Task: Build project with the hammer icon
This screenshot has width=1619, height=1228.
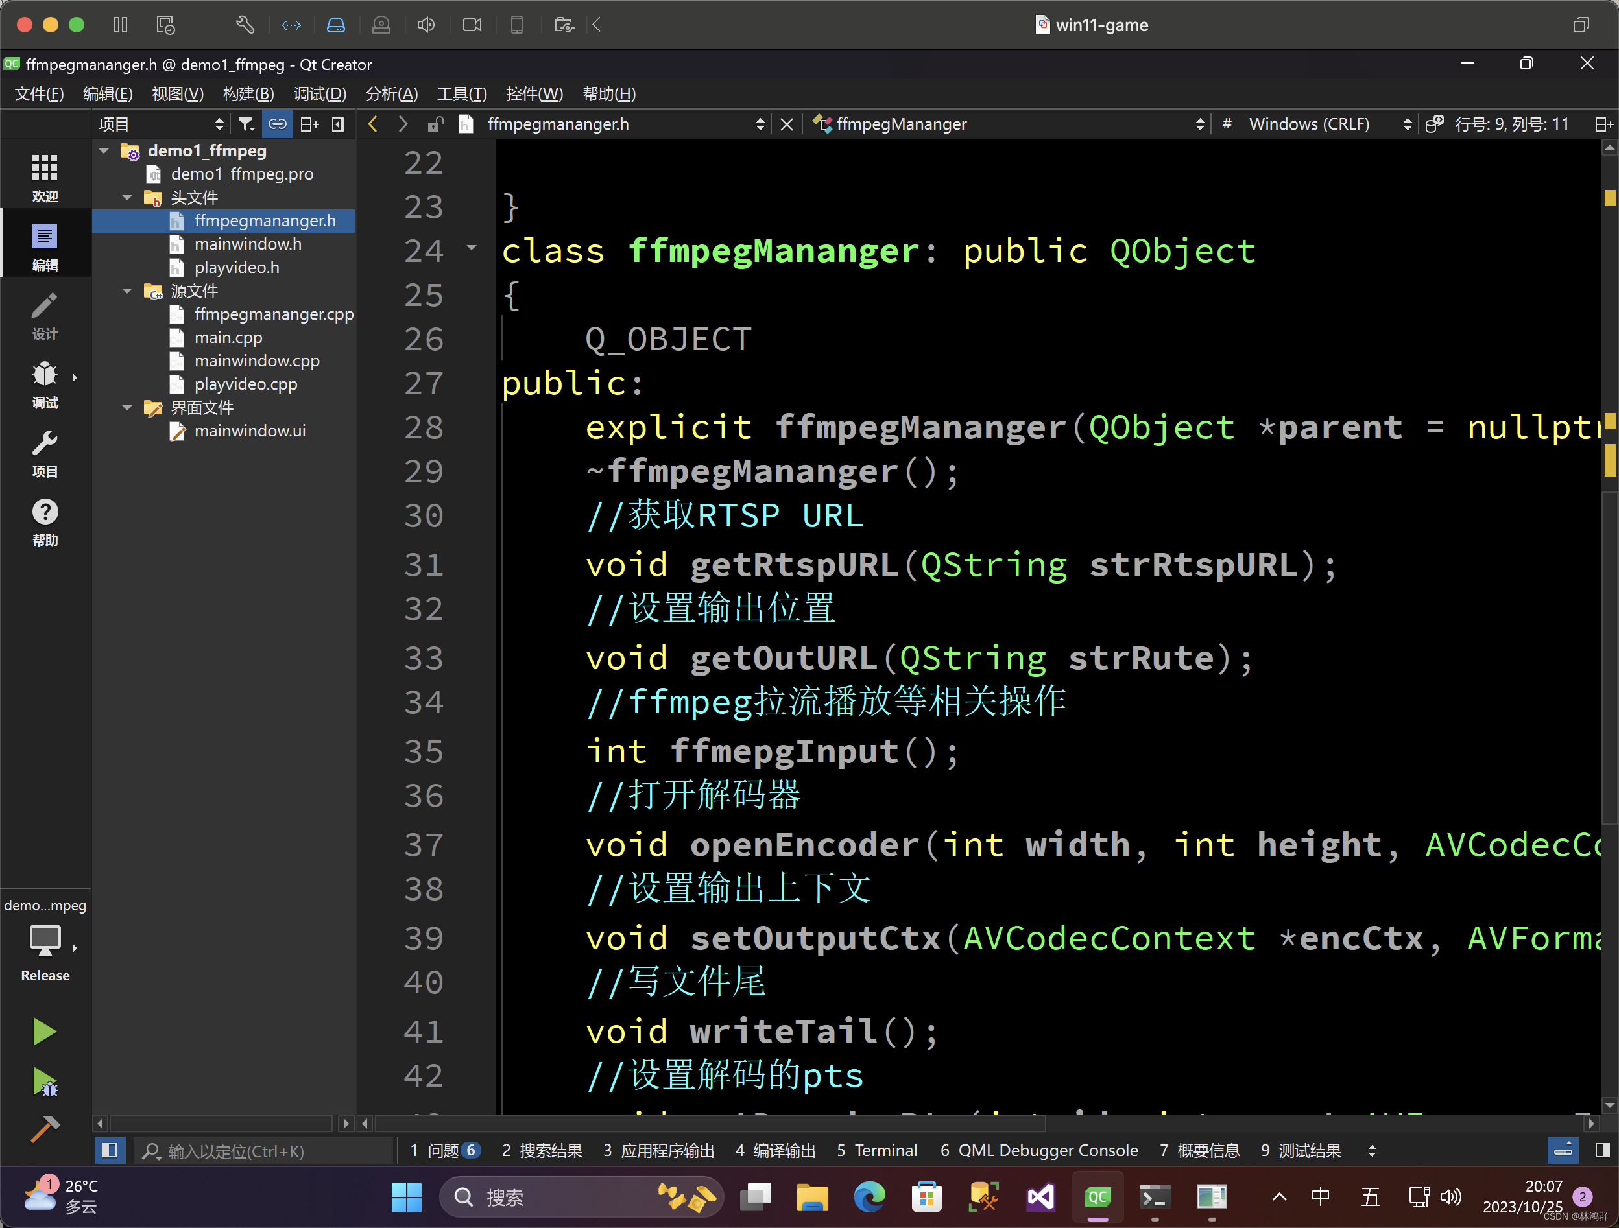Action: 45,1129
